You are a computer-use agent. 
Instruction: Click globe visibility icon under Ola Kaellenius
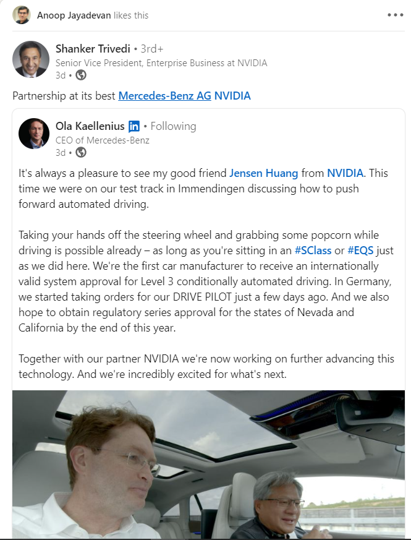[81, 152]
